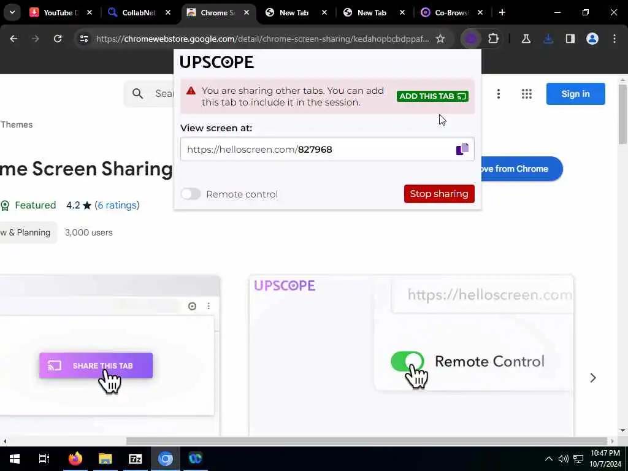628x471 pixels.
Task: Open the Chrome profile avatar
Action: coord(592,39)
